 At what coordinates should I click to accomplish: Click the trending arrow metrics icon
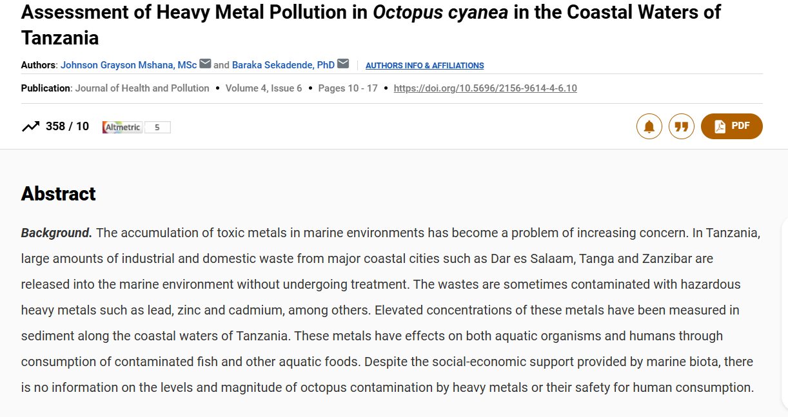(30, 127)
